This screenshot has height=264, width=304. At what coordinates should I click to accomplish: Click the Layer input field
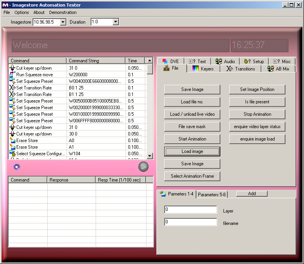pos(191,210)
